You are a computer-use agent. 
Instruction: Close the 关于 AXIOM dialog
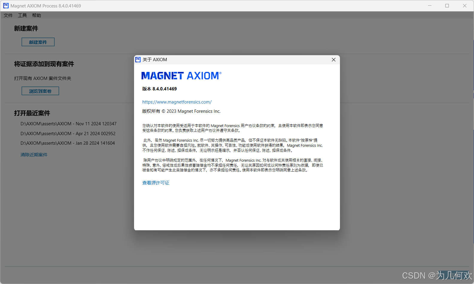pyautogui.click(x=334, y=60)
